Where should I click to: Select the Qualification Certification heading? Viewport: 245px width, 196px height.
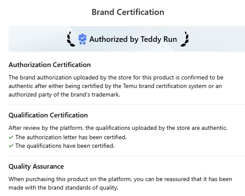click(x=48, y=115)
